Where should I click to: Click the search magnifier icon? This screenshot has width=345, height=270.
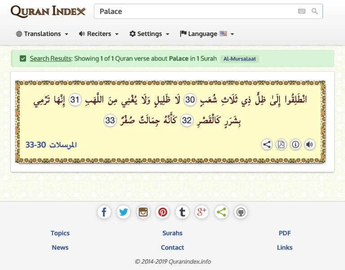point(315,11)
